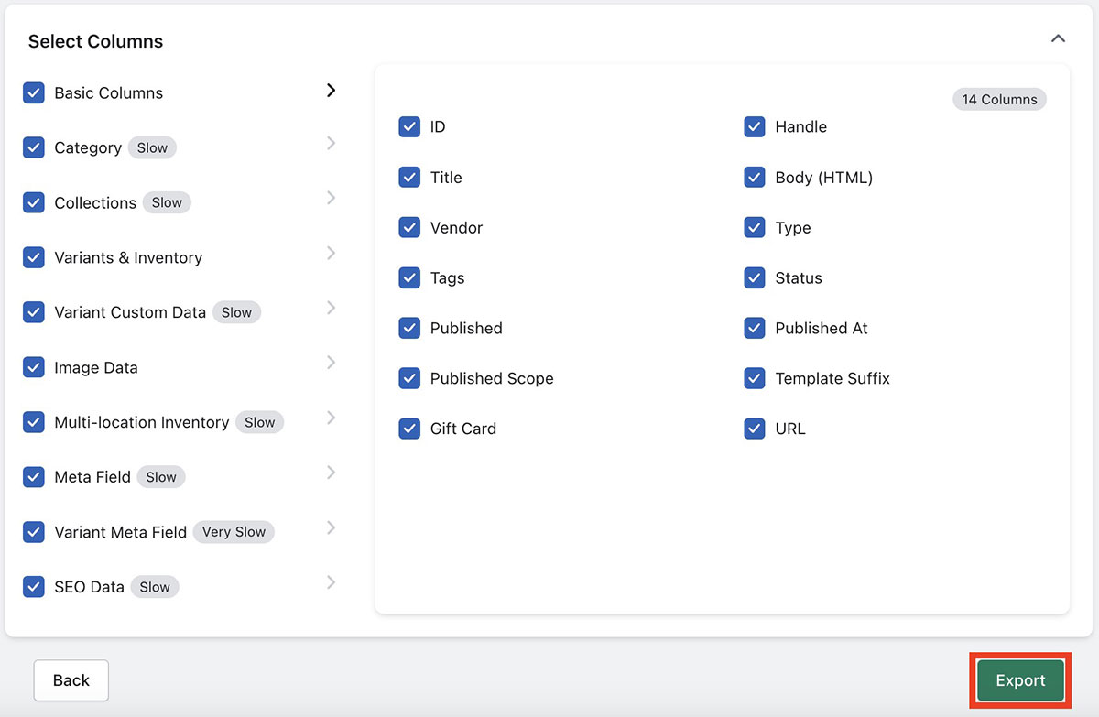Click the Very Slow badge

click(234, 532)
